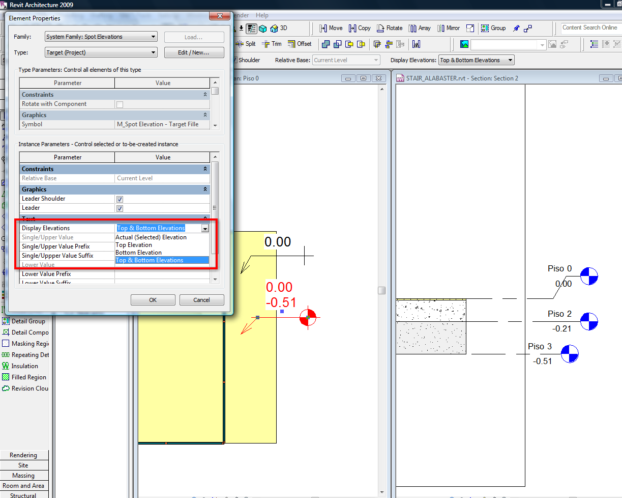Click the Edit / New... button
The width and height of the screenshot is (622, 498).
pos(194,52)
